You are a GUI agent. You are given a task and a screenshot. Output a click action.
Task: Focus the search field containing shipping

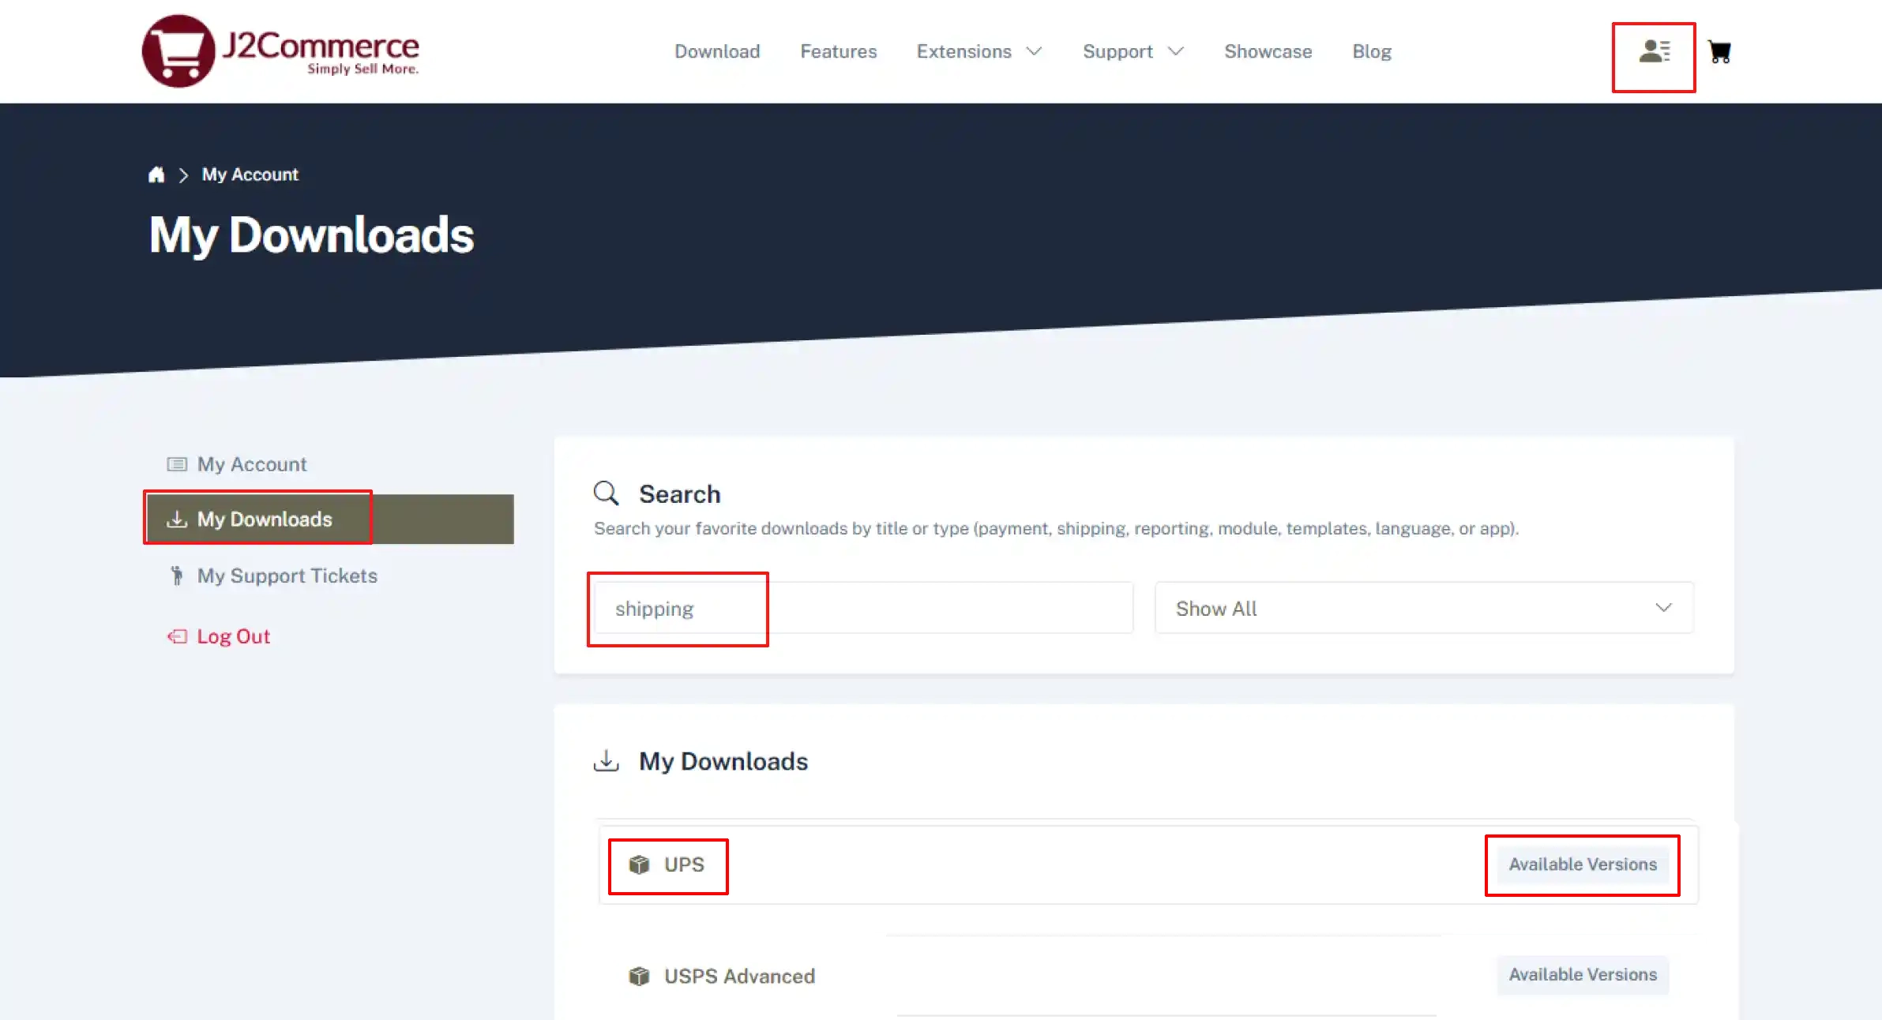tap(863, 608)
